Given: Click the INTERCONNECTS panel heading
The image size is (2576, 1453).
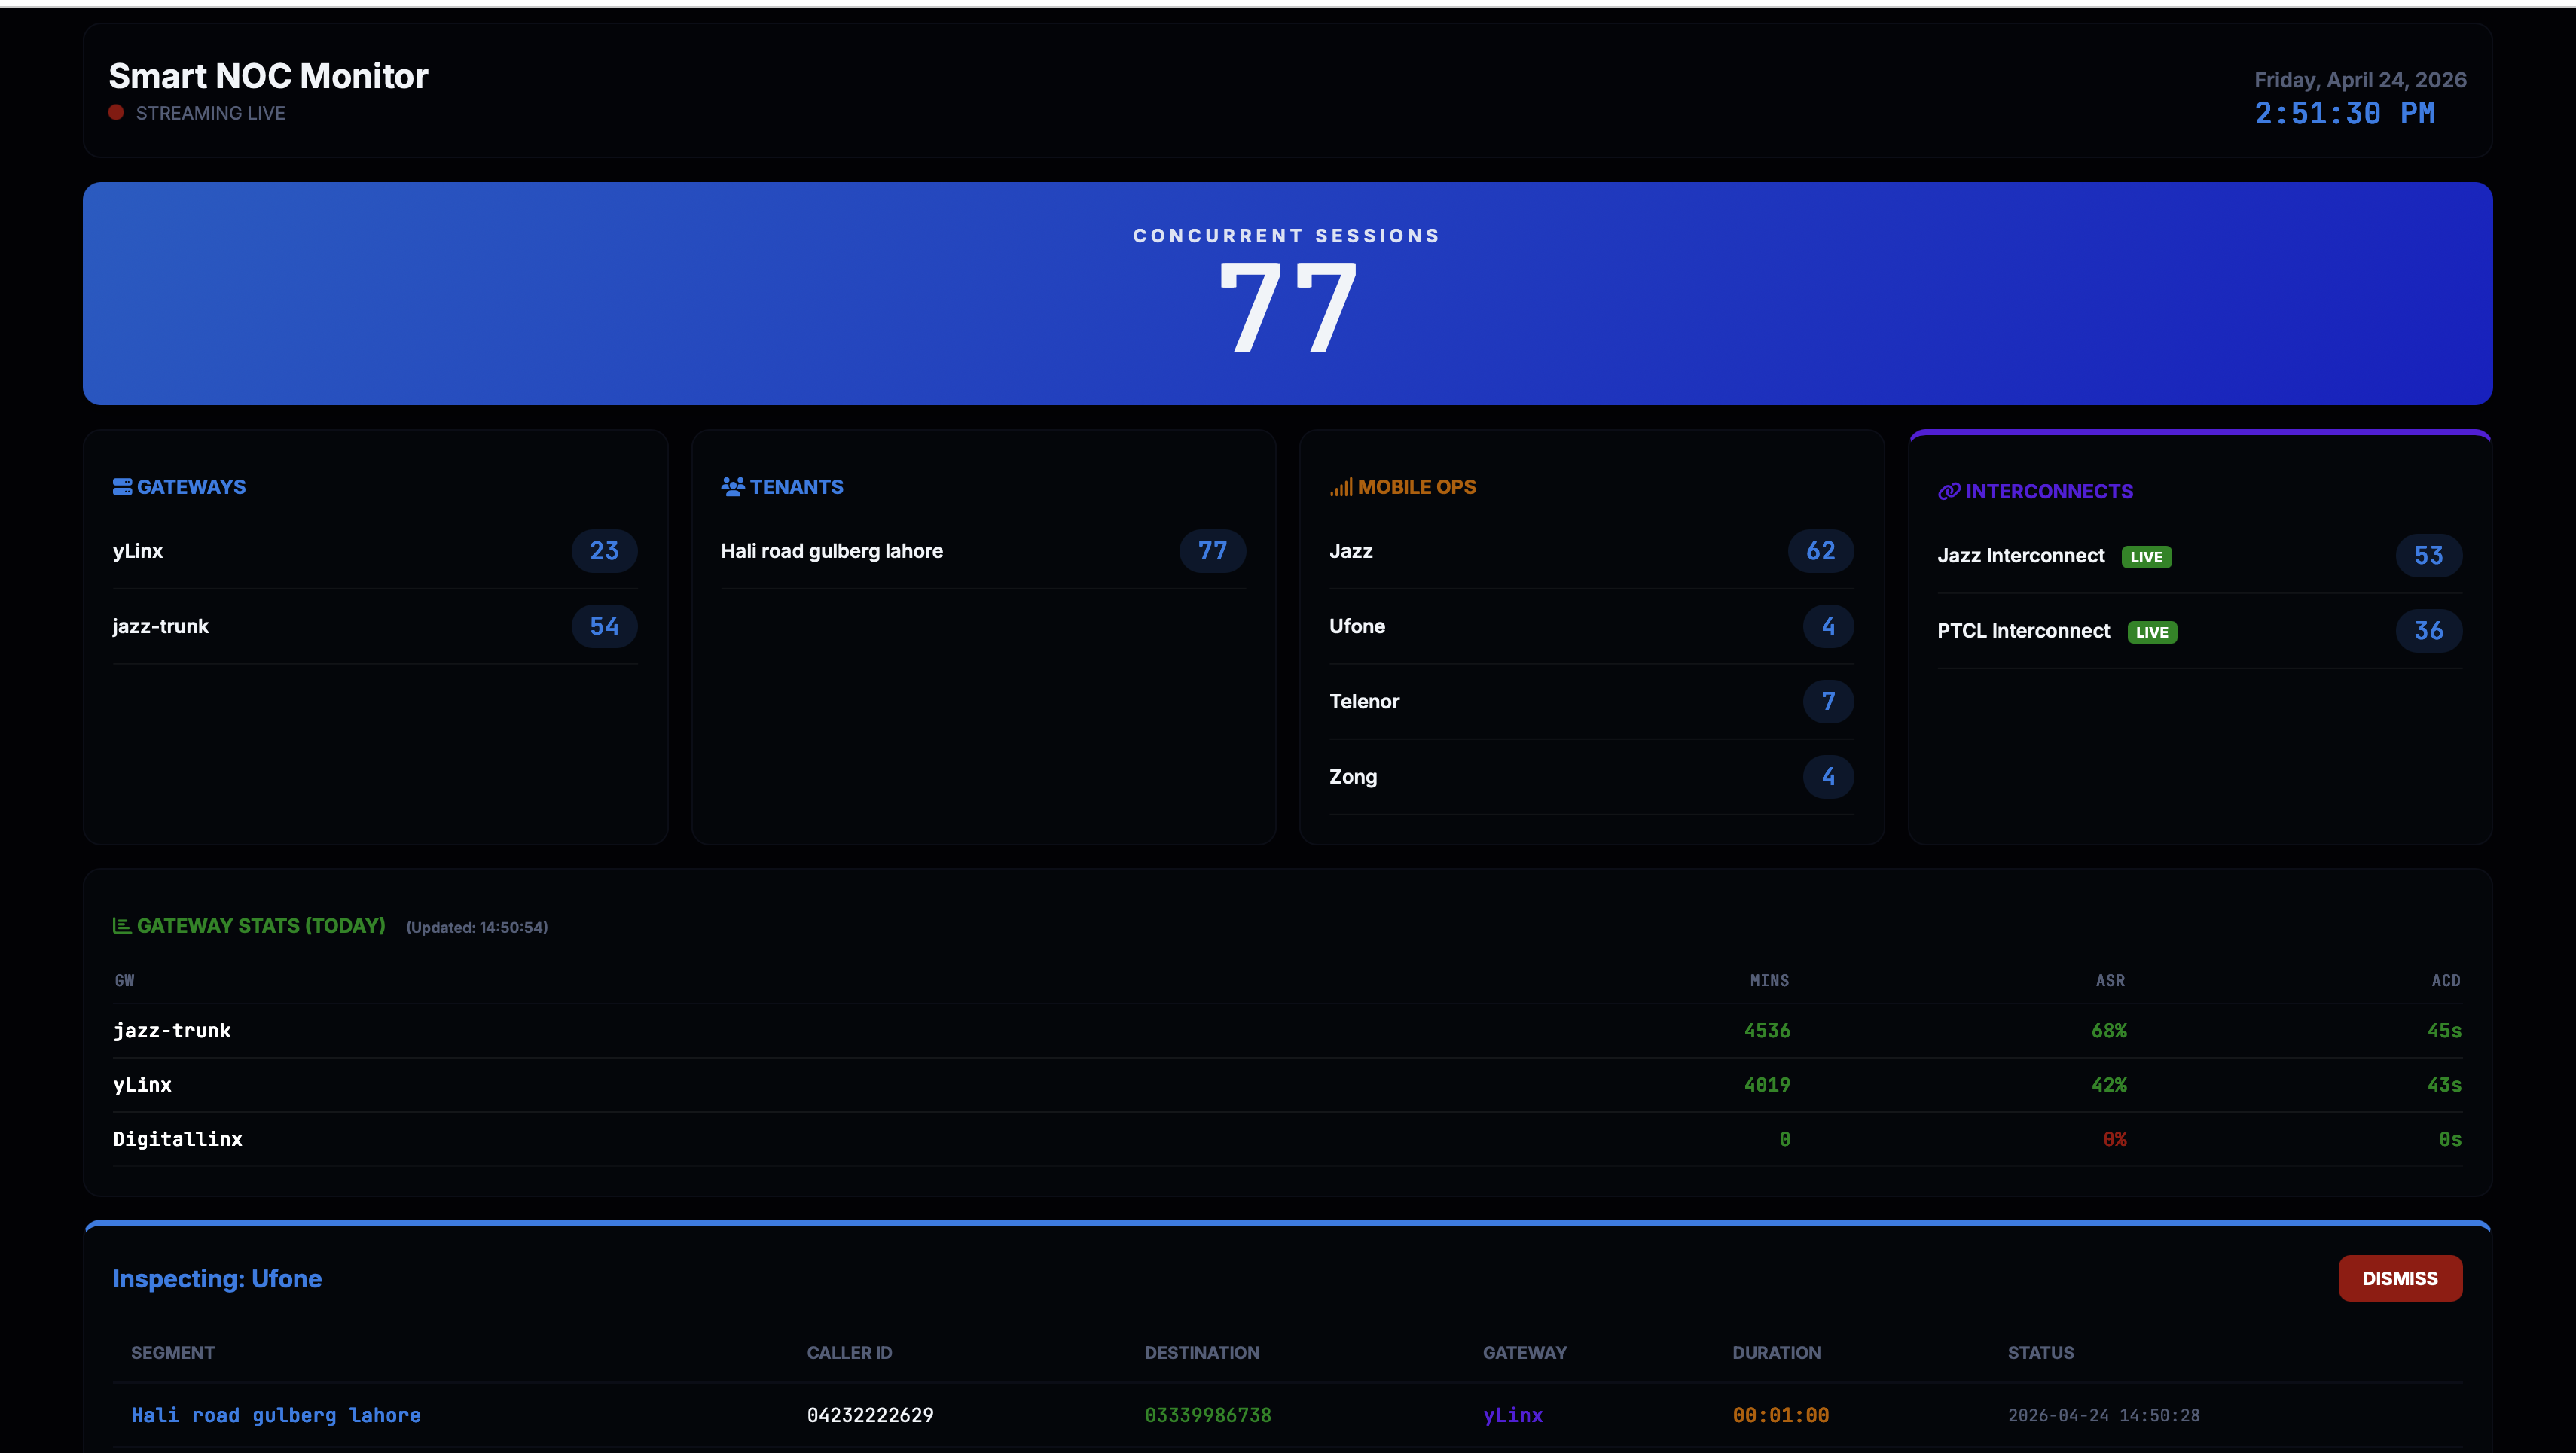Looking at the screenshot, I should (x=2049, y=492).
